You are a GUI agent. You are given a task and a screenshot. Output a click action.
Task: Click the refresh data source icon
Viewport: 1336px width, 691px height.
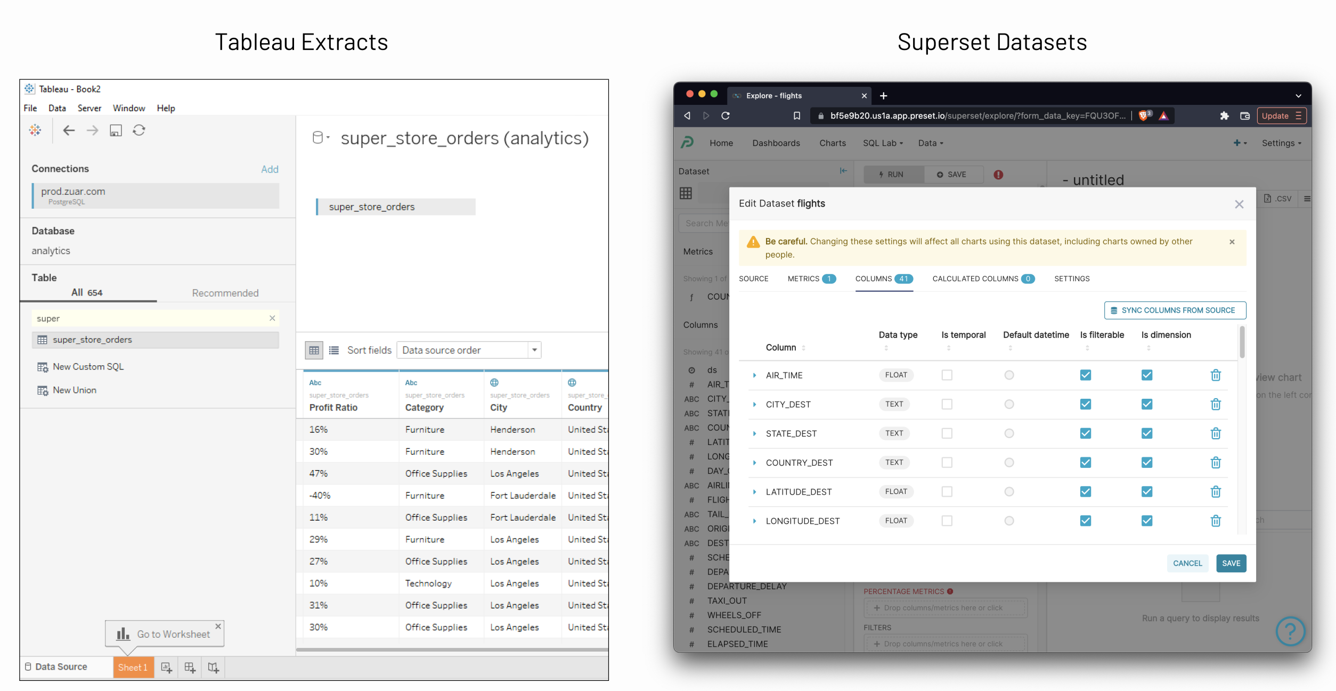coord(139,130)
